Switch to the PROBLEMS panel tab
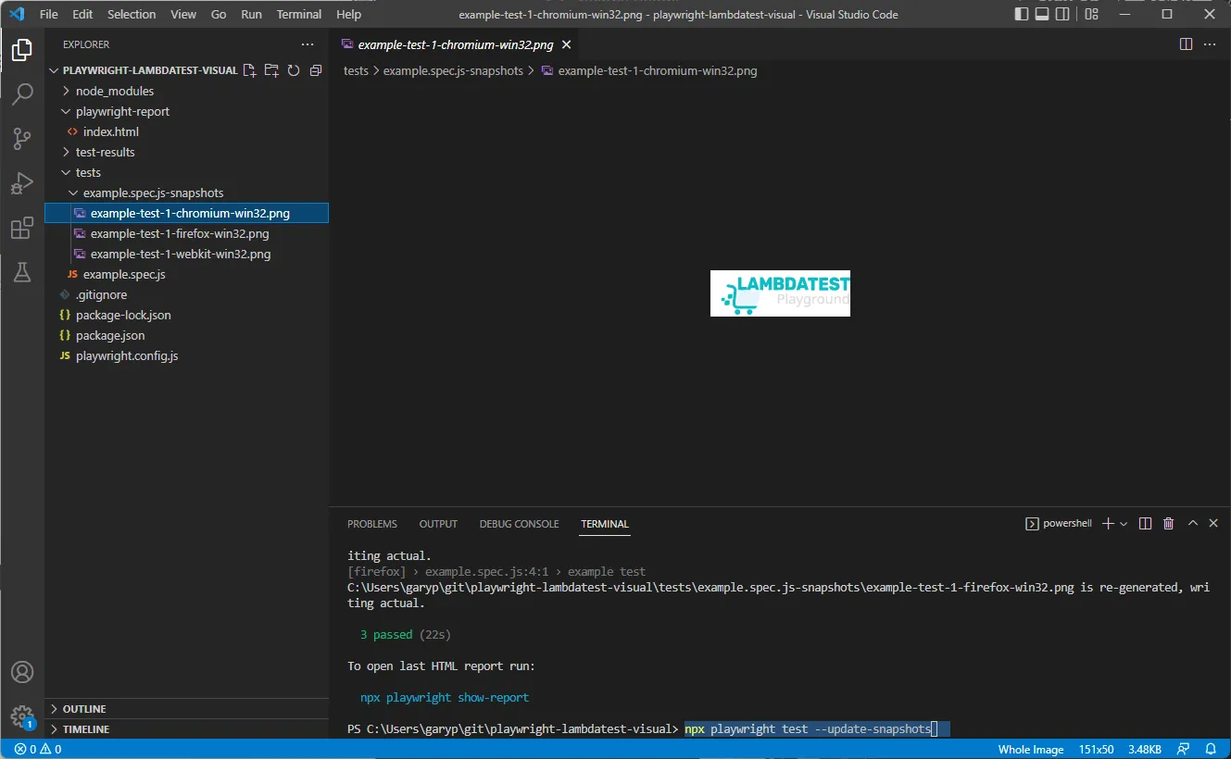The width and height of the screenshot is (1231, 759). click(372, 524)
